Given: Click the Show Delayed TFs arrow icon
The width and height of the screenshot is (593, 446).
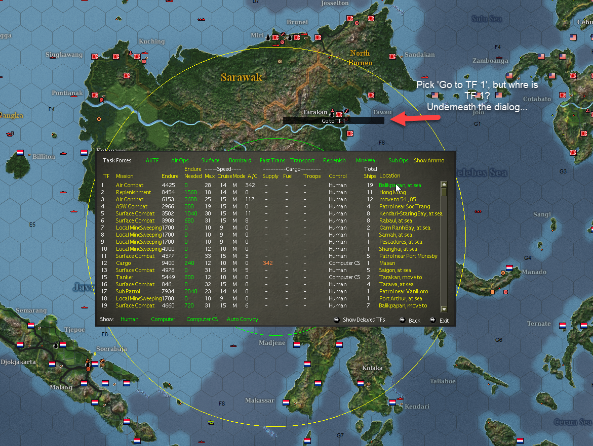Looking at the screenshot, I should tap(337, 320).
